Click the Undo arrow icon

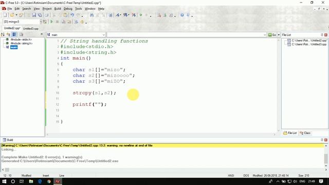point(72,15)
